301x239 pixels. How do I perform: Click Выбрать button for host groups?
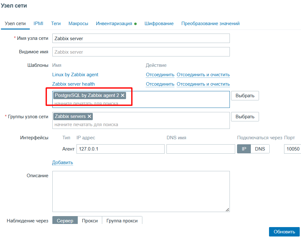point(245,117)
